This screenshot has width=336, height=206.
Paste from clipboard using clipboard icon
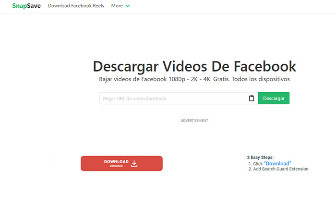pyautogui.click(x=252, y=98)
